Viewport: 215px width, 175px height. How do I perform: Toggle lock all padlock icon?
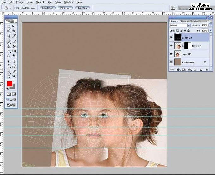click(189, 31)
